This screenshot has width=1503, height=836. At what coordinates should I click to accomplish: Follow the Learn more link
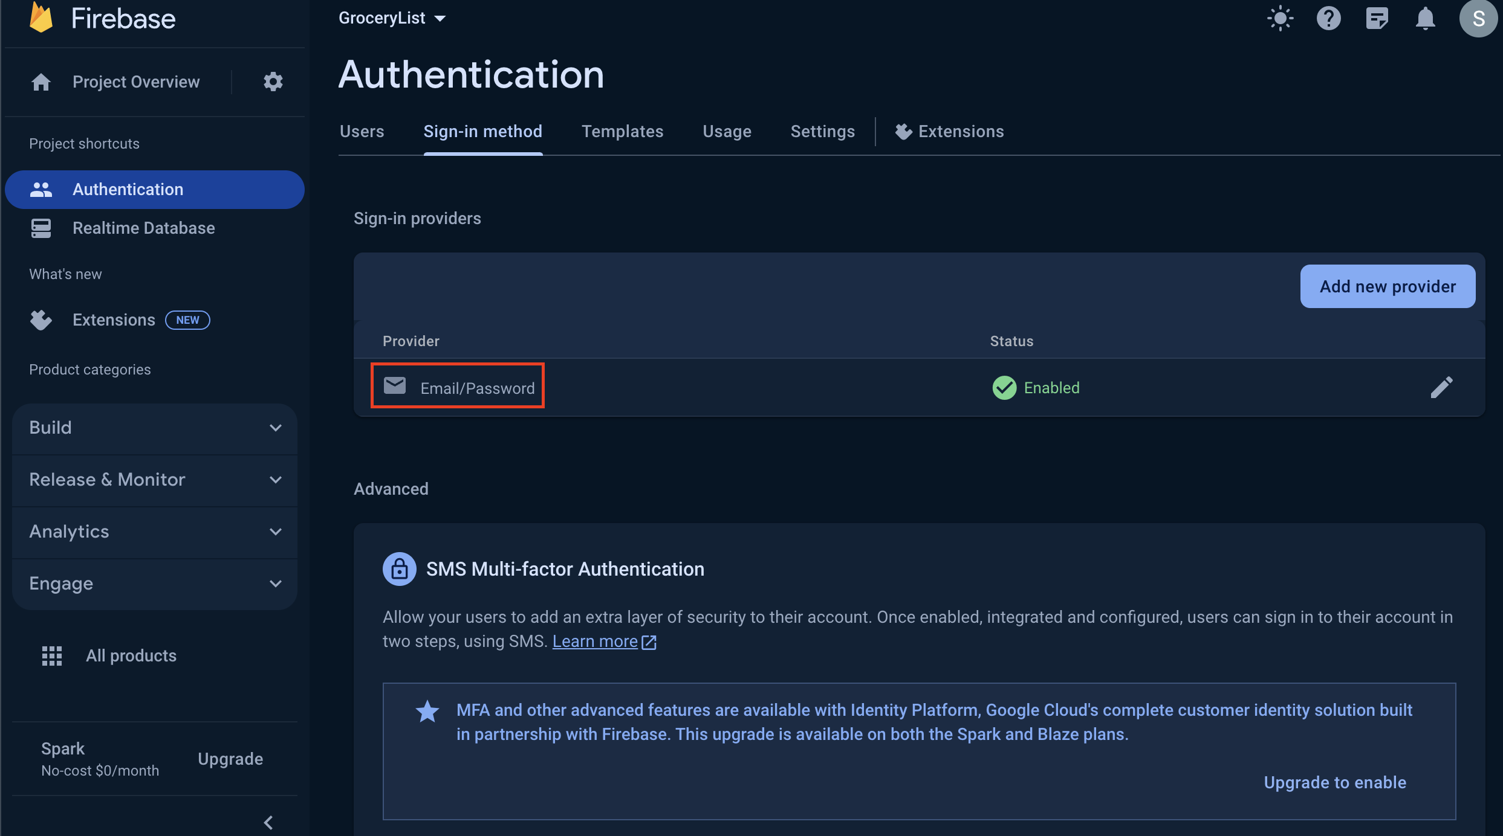pyautogui.click(x=595, y=641)
